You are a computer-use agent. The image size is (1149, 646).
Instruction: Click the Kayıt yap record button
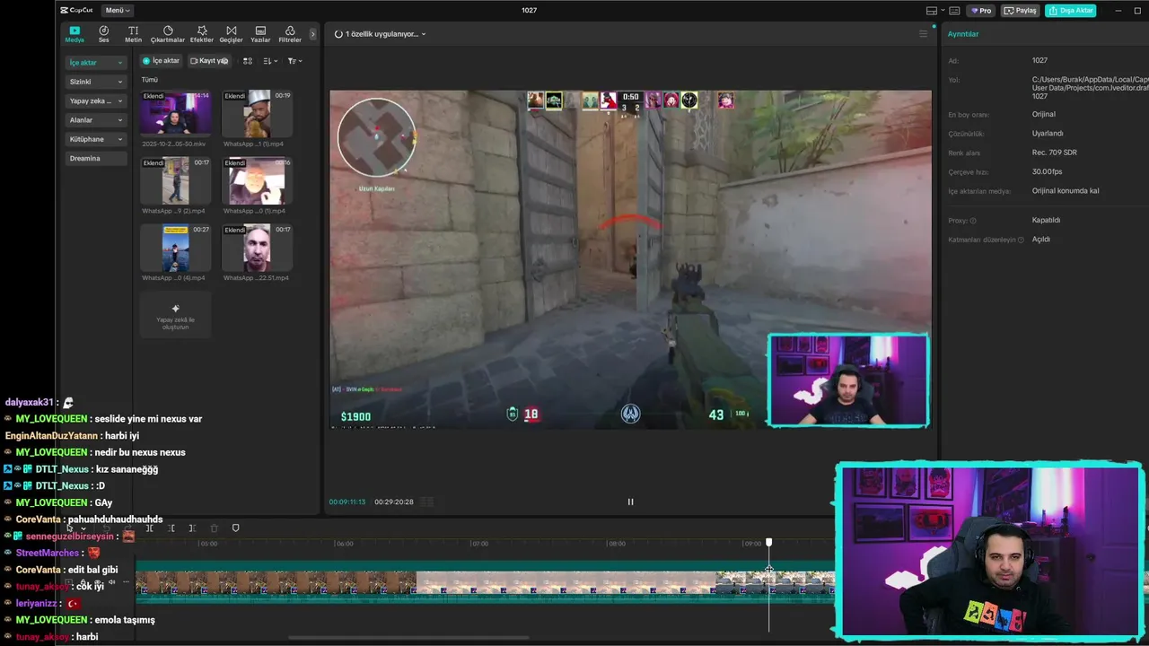[x=209, y=61]
